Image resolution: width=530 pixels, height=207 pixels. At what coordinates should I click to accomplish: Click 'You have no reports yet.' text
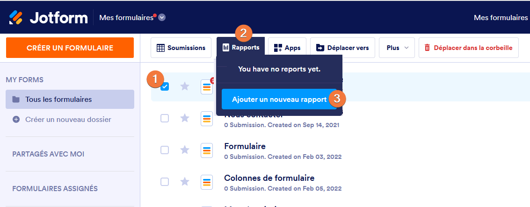point(279,69)
